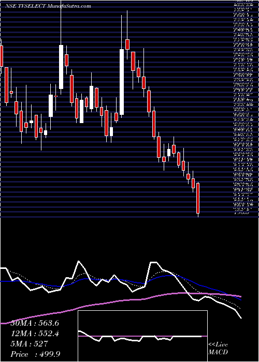The width and height of the screenshot is (259, 362).
Task: Select the 5MA : 527 label
Action: pyautogui.click(x=29, y=344)
